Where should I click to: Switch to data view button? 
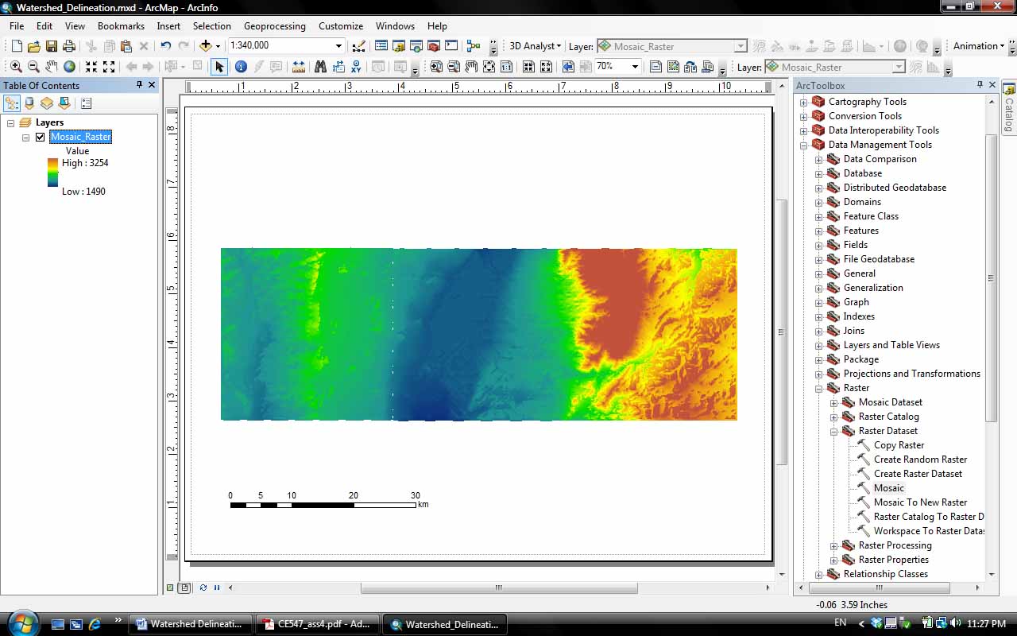tap(170, 588)
